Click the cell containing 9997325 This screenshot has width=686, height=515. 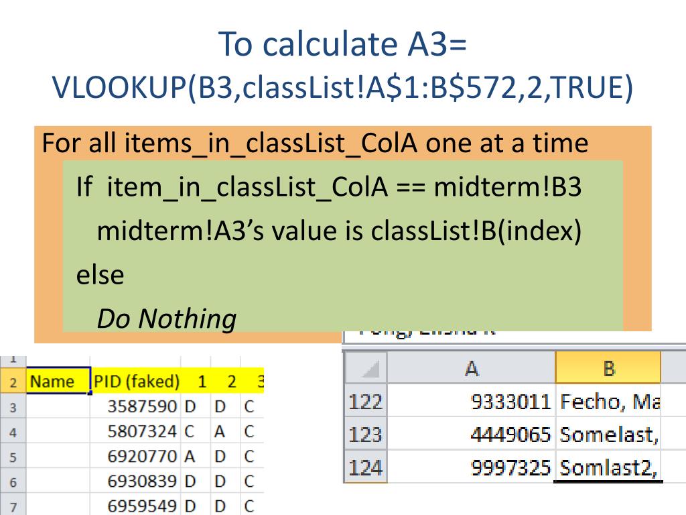pos(471,467)
